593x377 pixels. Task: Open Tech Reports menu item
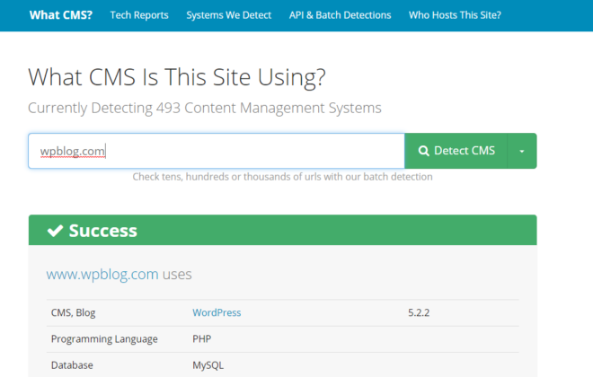click(x=139, y=15)
